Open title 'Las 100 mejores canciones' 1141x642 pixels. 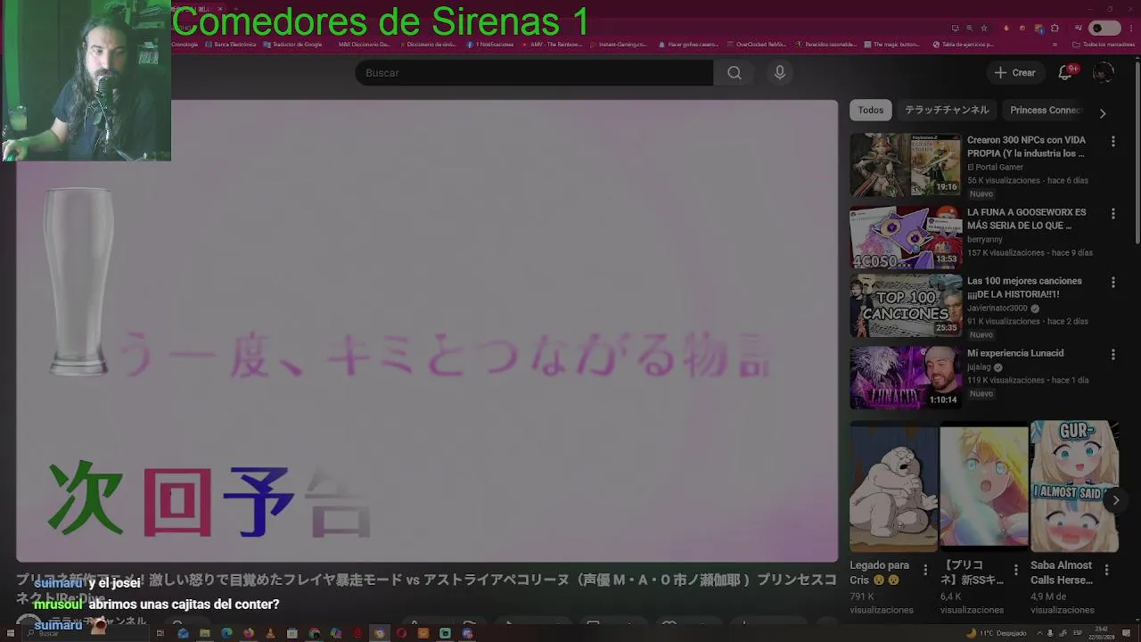[x=1024, y=287]
